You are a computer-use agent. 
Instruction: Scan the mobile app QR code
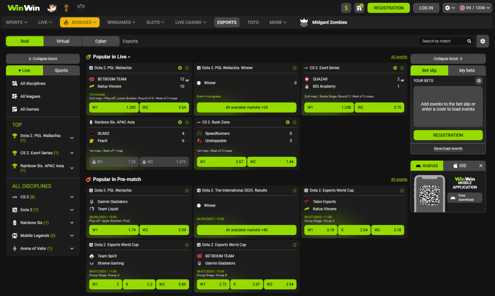pos(429,195)
